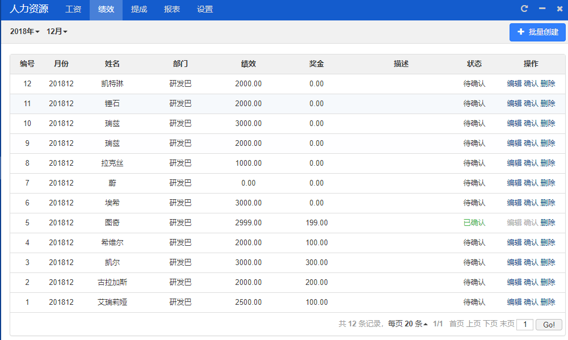Click 删除 for 锤石 in row 11

coord(548,104)
